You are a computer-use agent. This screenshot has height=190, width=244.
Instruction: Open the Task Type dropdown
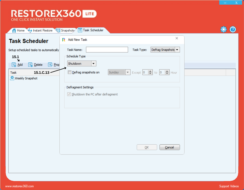click(x=177, y=50)
